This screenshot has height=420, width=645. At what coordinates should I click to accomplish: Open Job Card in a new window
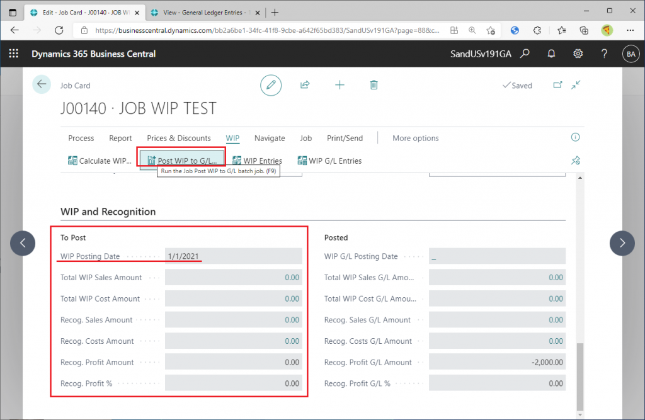557,85
